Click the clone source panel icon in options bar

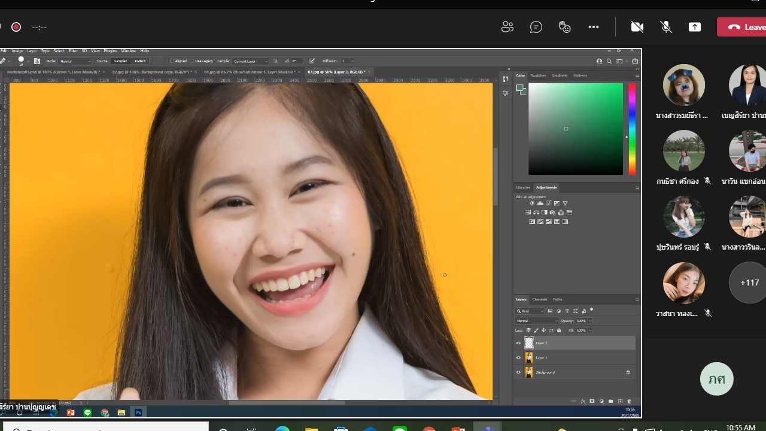(37, 61)
